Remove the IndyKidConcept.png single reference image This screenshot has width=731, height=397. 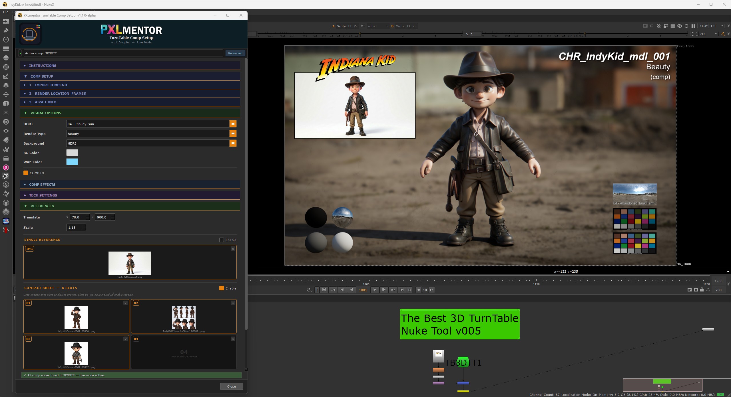pos(233,249)
